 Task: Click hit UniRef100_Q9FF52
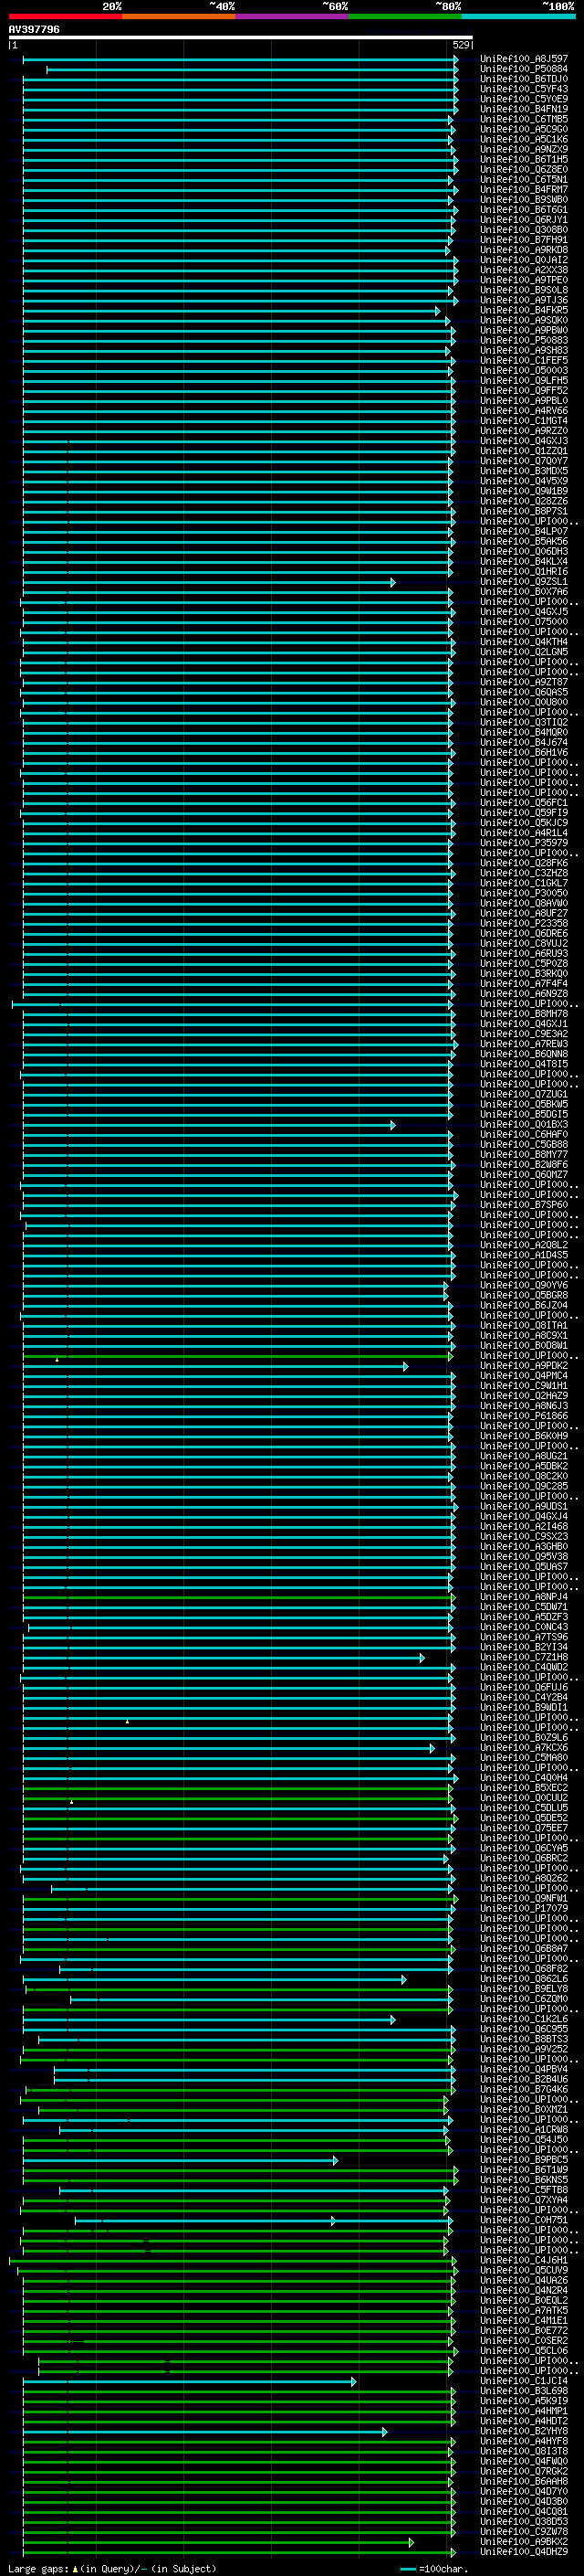click(524, 391)
